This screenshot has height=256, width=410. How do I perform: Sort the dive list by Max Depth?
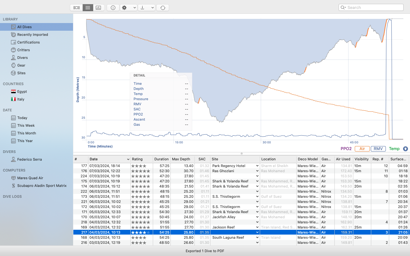(x=181, y=159)
